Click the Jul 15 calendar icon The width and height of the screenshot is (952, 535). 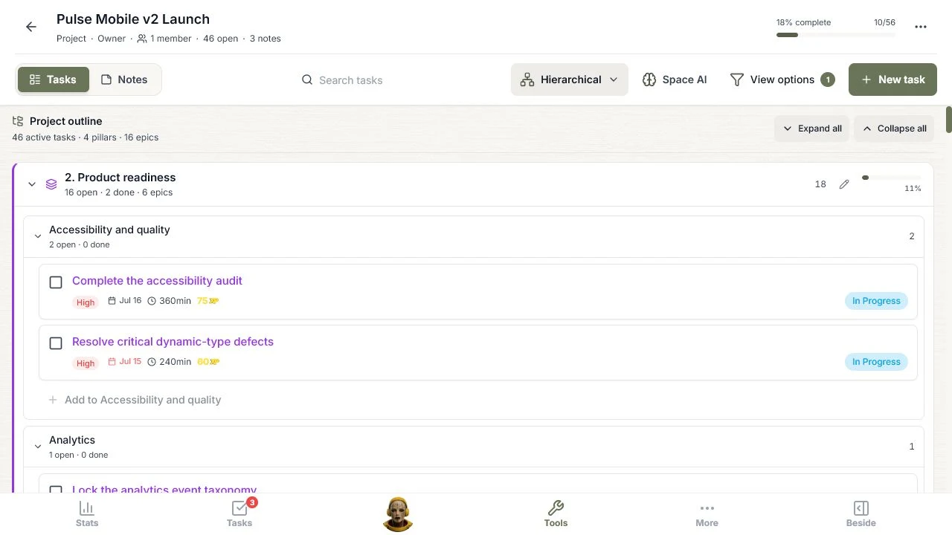(x=112, y=362)
